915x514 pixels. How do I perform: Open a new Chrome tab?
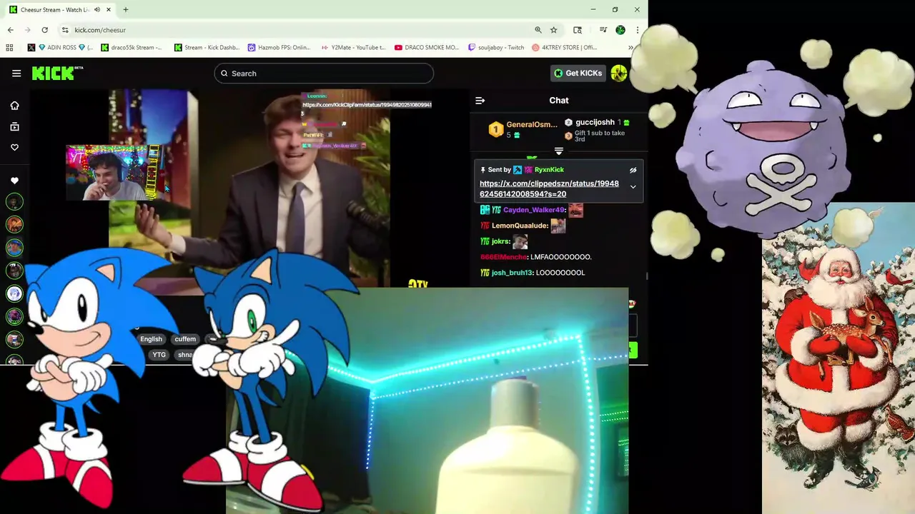coord(126,10)
